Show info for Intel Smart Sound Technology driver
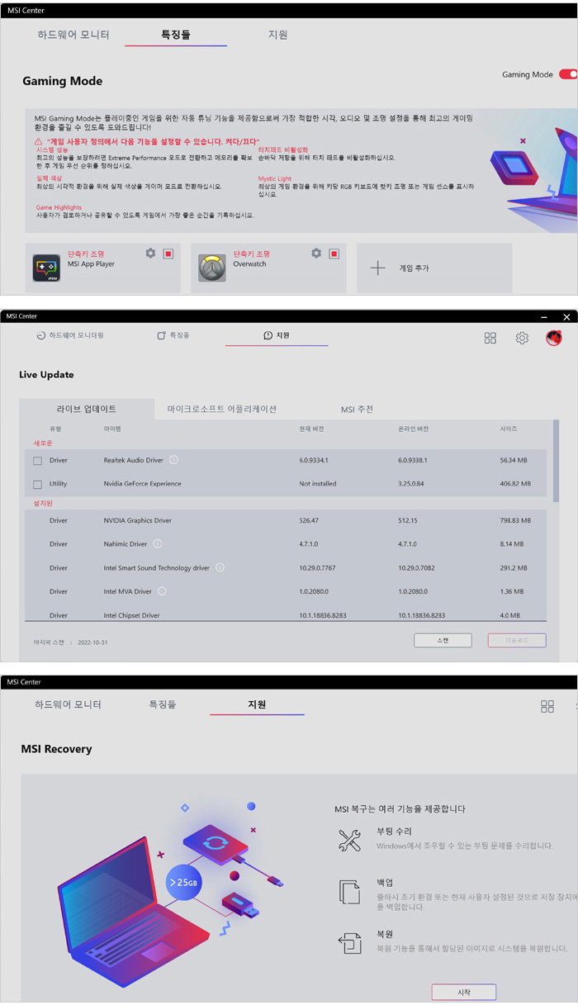 point(220,567)
